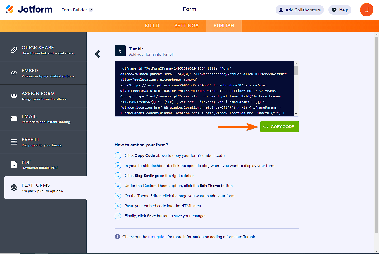Click step 'On the Theme Editor' text

click(x=180, y=196)
